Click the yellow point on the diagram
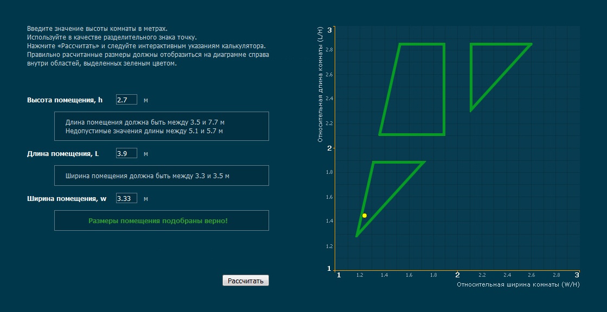Screen dimensions: 607x312 [365, 216]
